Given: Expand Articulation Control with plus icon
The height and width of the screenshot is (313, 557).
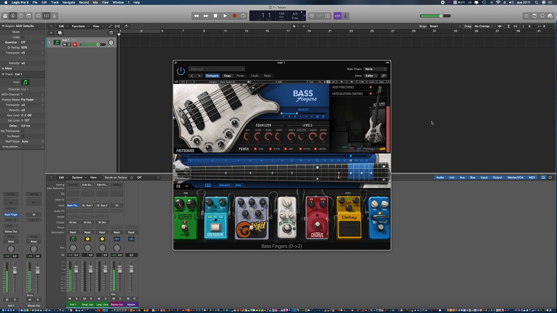Looking at the screenshot, I should click(x=371, y=93).
